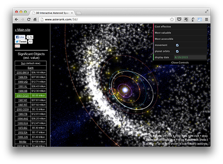Click the blue screen-capture extension icon
Image resolution: width=223 pixels, height=164 pixels.
point(200,20)
